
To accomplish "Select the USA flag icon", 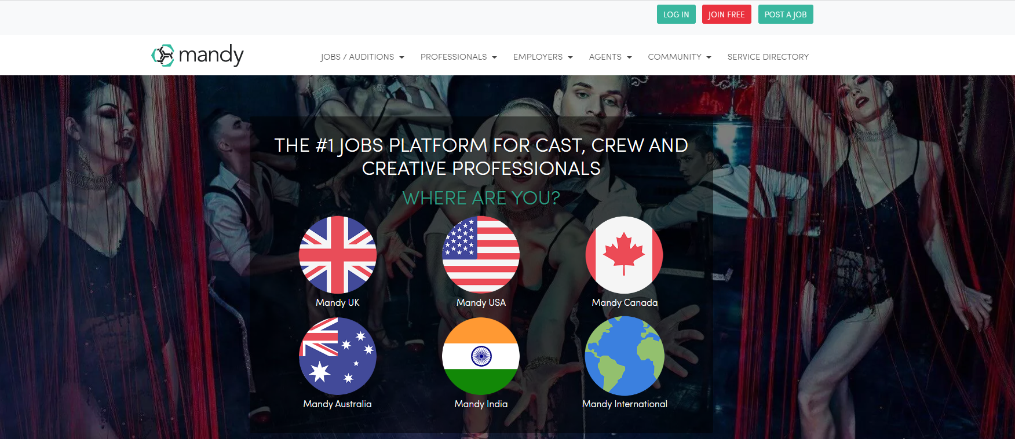I will tap(481, 255).
